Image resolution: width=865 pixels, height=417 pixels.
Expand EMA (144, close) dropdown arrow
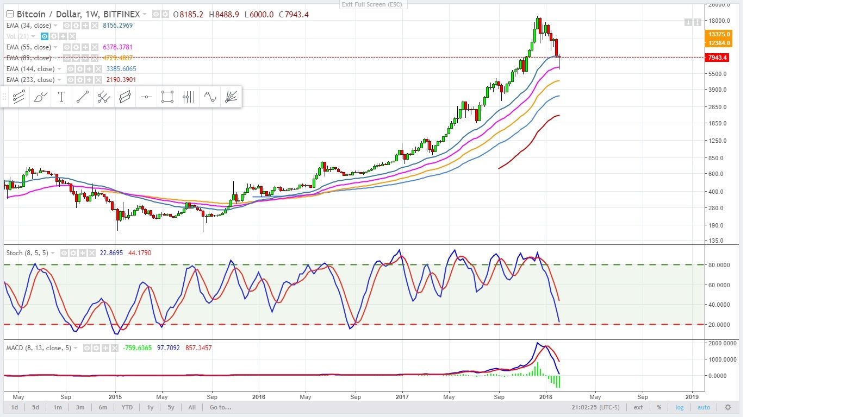pos(59,69)
